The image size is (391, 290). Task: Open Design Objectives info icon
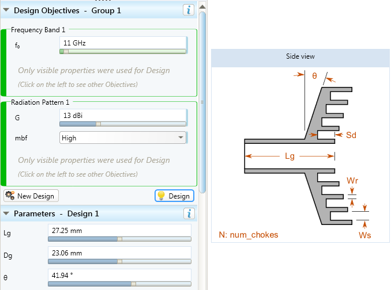[189, 10]
